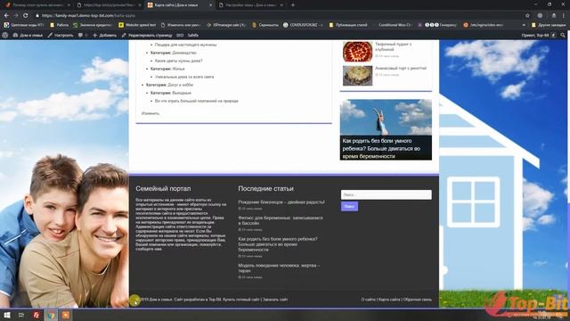The height and width of the screenshot is (321, 570).
Task: Open the Windows Start menu
Action: 6,315
